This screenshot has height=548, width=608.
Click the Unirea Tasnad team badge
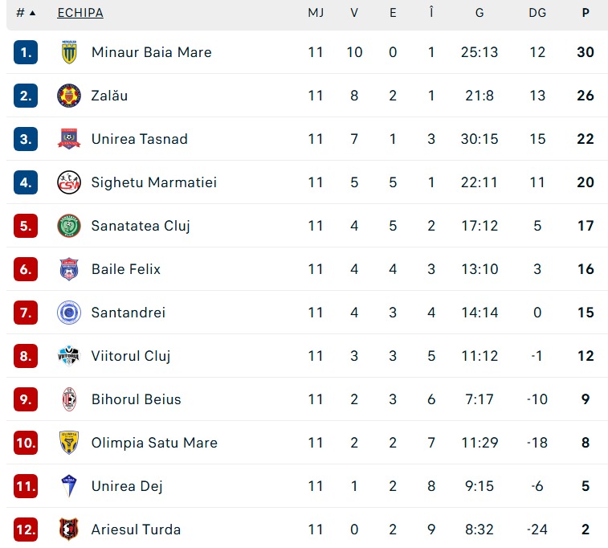coord(69,139)
